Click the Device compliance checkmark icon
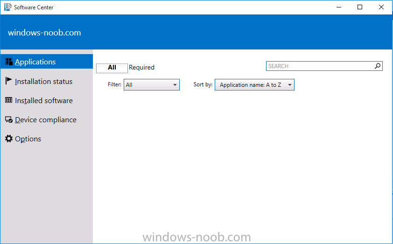The width and height of the screenshot is (393, 244). [x=9, y=119]
